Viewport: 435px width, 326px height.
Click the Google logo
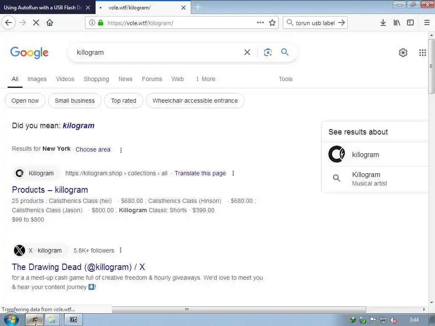pos(29,53)
